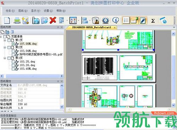The height and width of the screenshot is (130, 177).
Task: Delete selected drawing with red X icon
Action: point(53,20)
